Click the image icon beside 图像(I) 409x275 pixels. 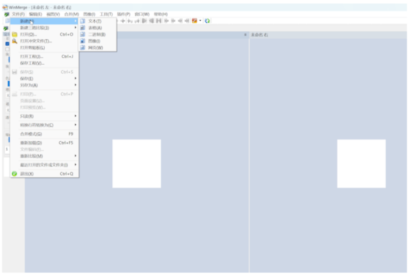83,41
